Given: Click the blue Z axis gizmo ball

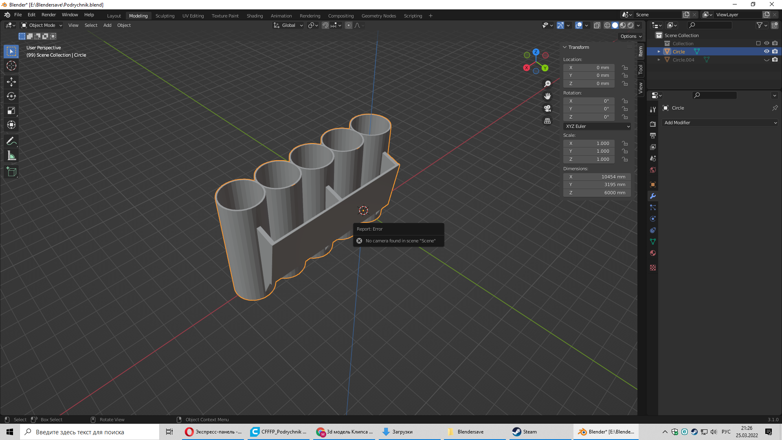Looking at the screenshot, I should click(x=536, y=52).
